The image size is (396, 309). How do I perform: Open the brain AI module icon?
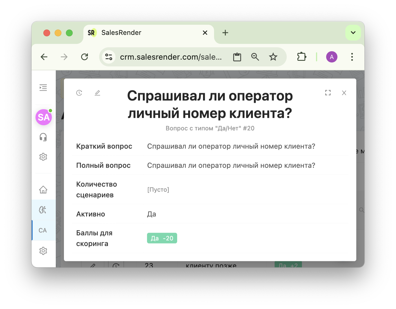(43, 210)
